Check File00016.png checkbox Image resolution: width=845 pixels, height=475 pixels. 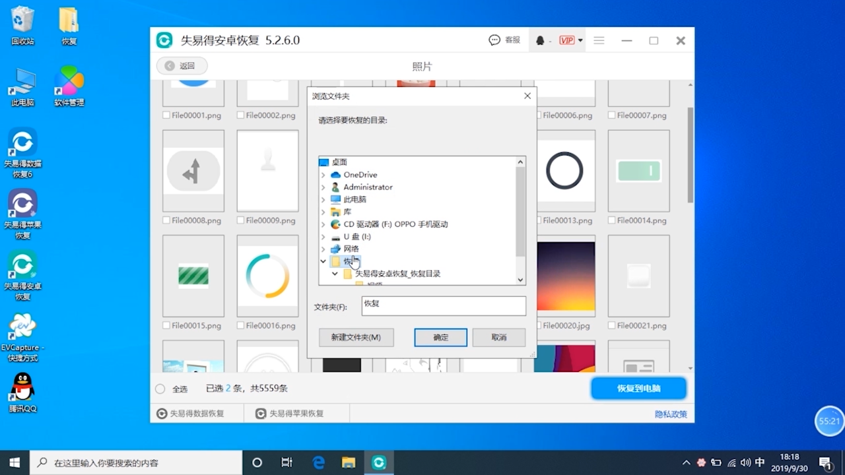tap(240, 325)
